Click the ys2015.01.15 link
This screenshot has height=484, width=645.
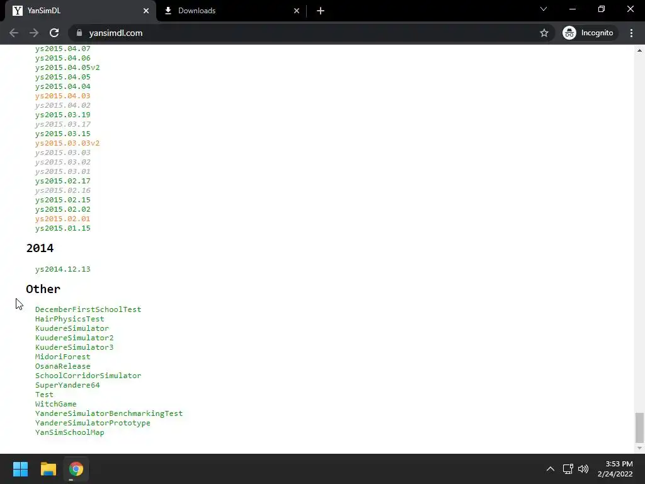point(62,228)
